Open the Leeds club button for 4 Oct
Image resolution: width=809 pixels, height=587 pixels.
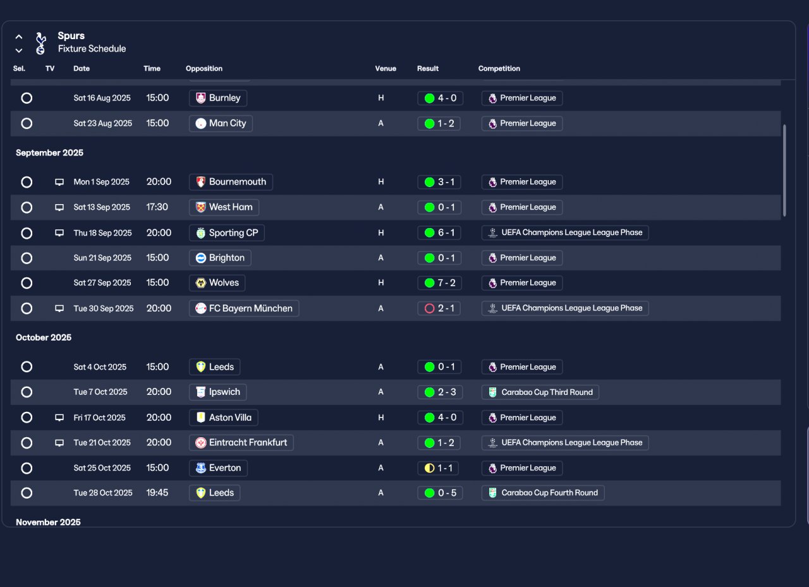(214, 367)
